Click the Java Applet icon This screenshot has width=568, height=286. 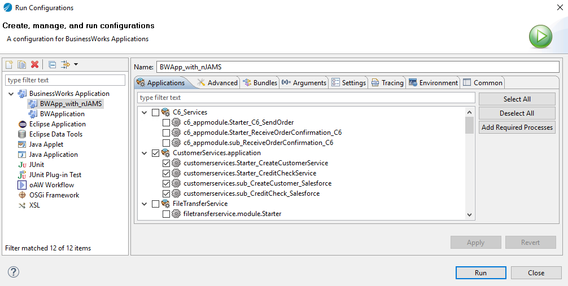23,144
